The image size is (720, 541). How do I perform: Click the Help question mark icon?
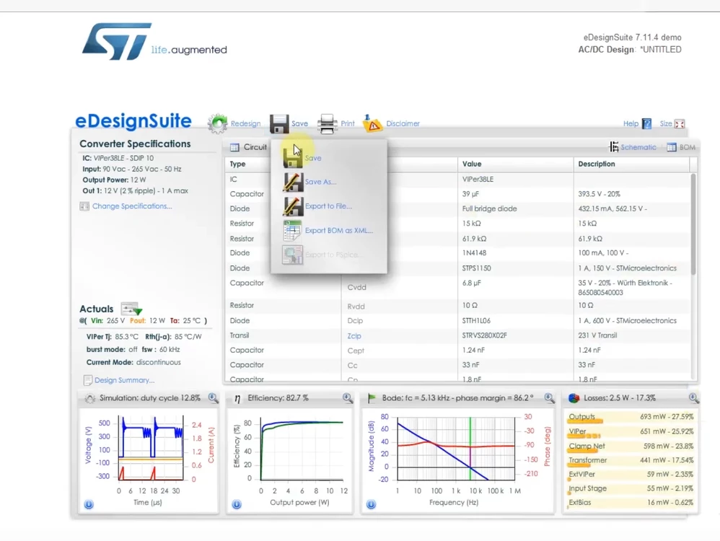(646, 123)
